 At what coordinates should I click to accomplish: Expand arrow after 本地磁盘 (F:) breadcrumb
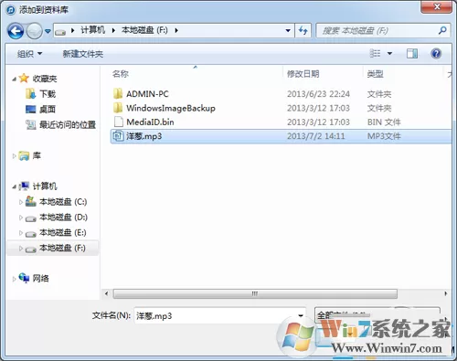[176, 30]
